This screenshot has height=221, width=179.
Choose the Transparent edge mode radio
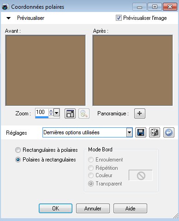91,184
